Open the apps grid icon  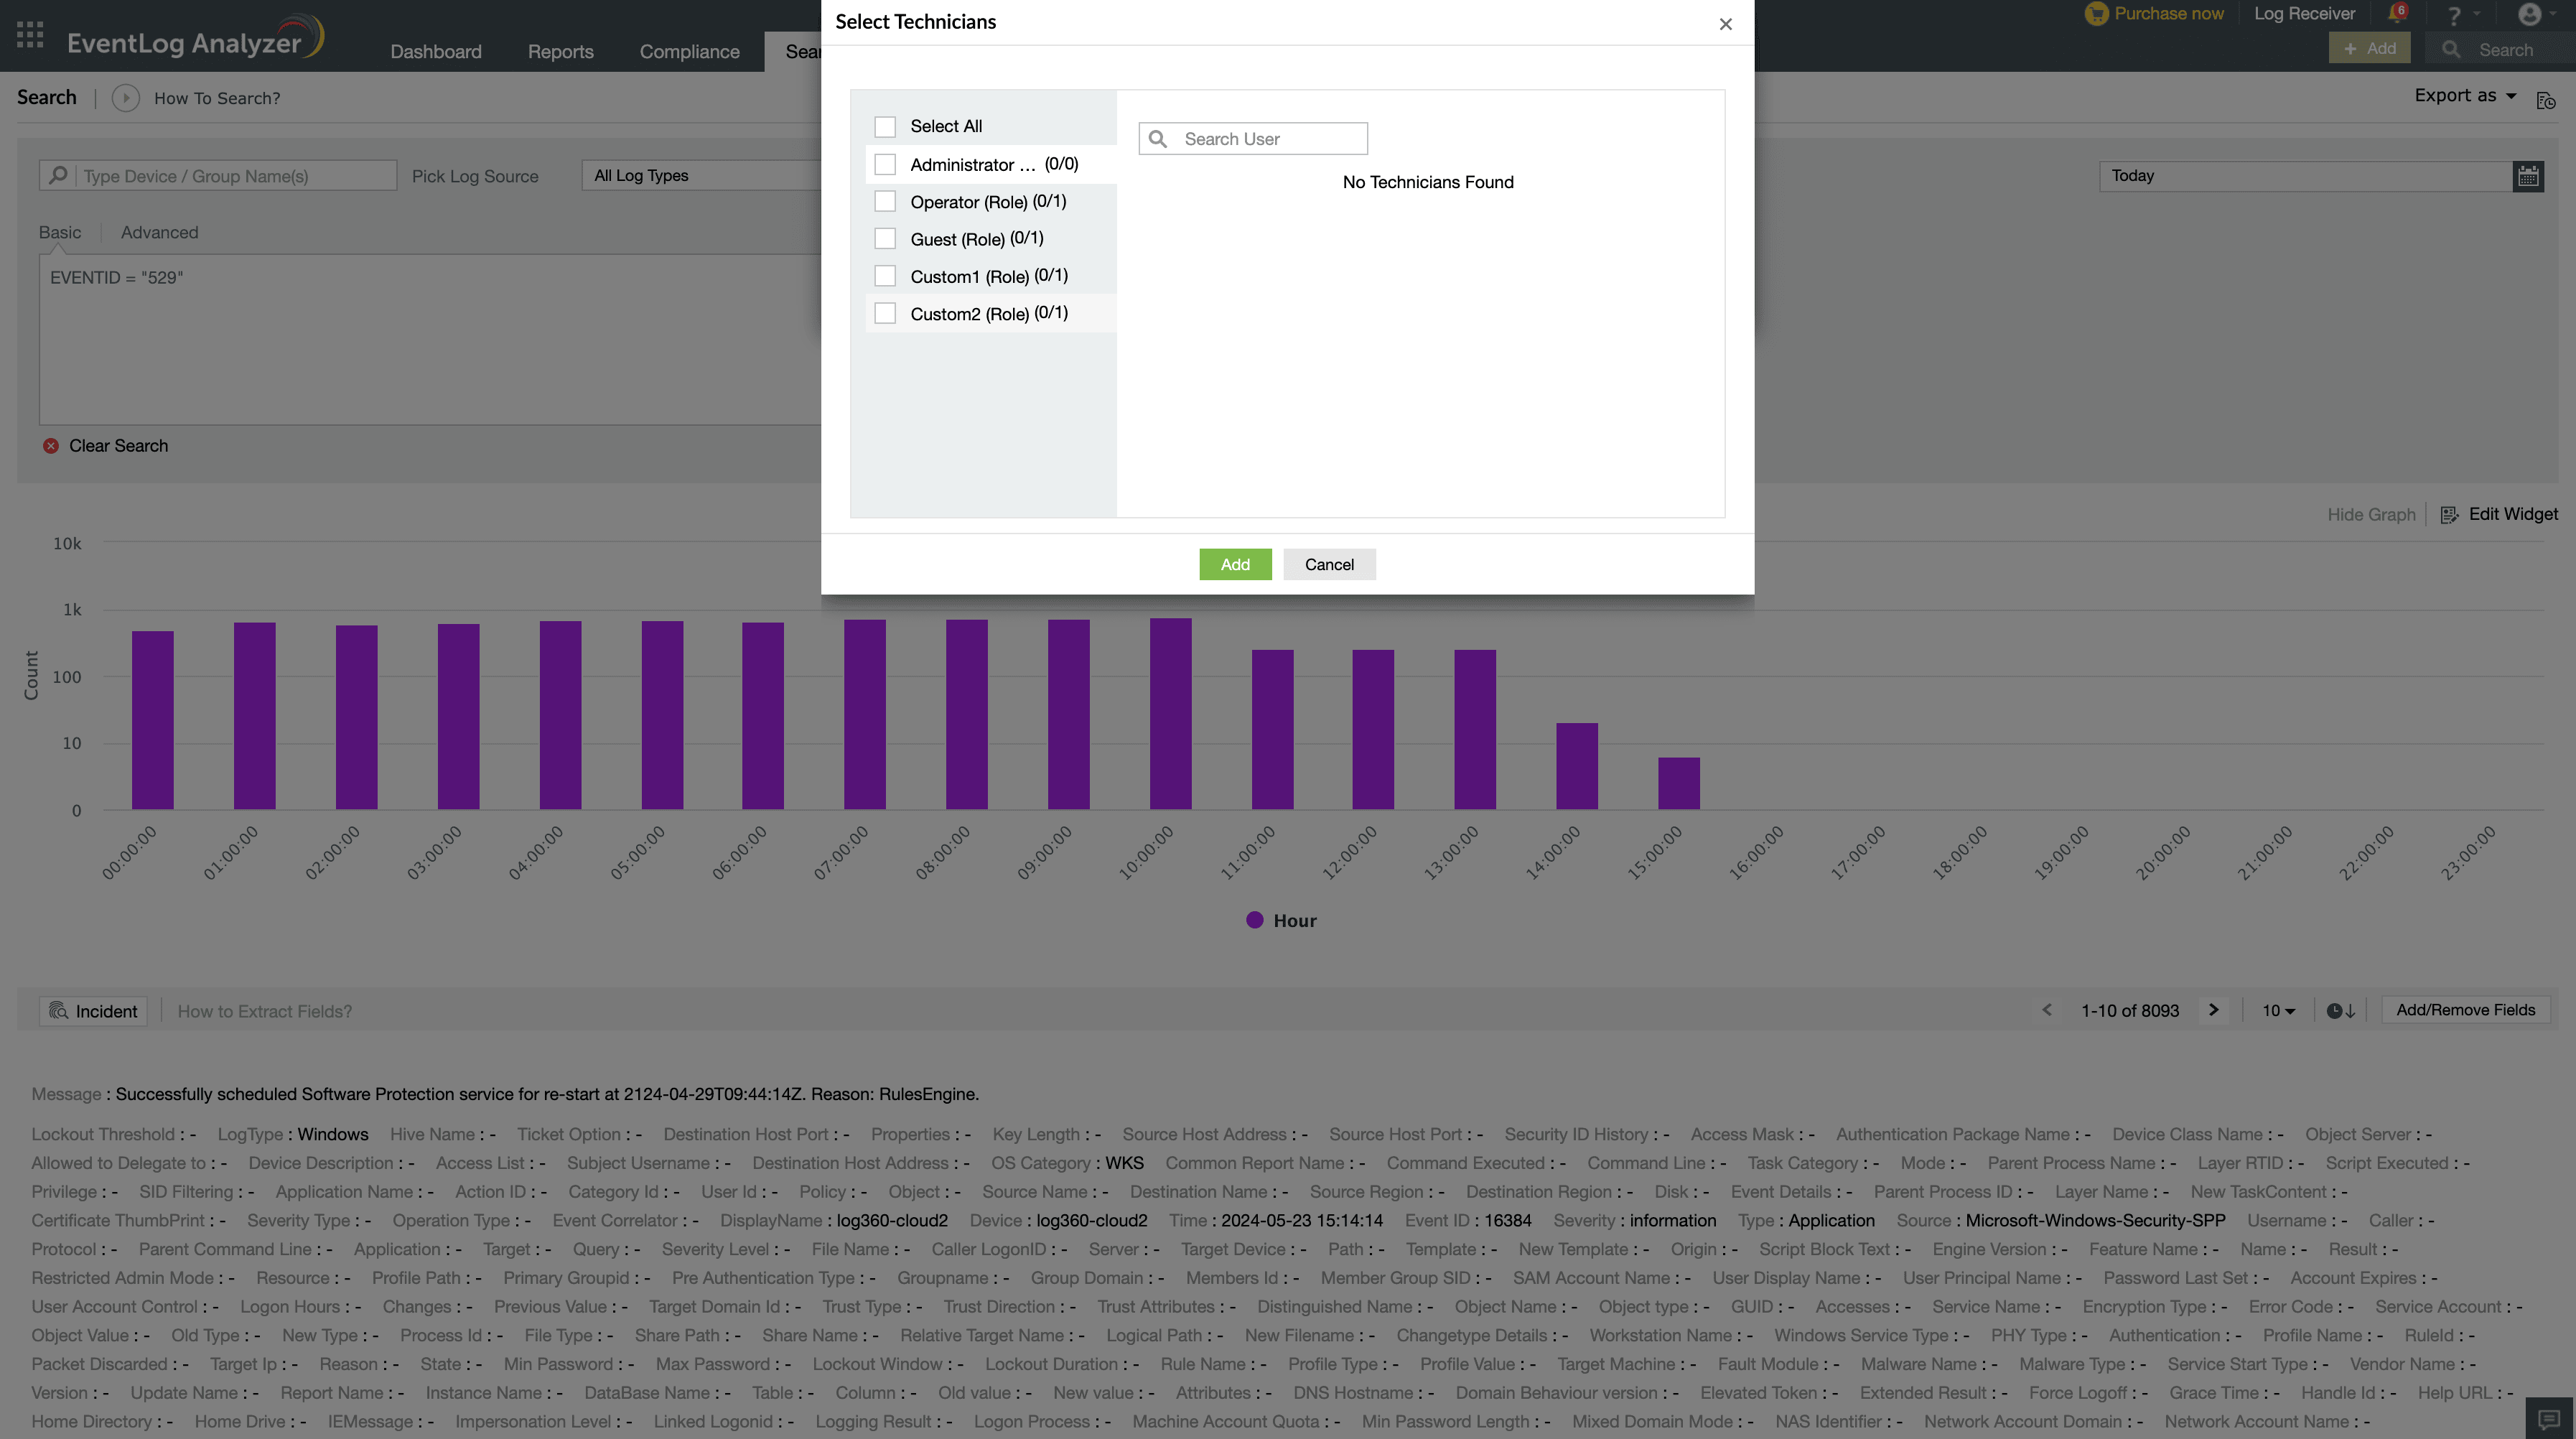pos(30,35)
